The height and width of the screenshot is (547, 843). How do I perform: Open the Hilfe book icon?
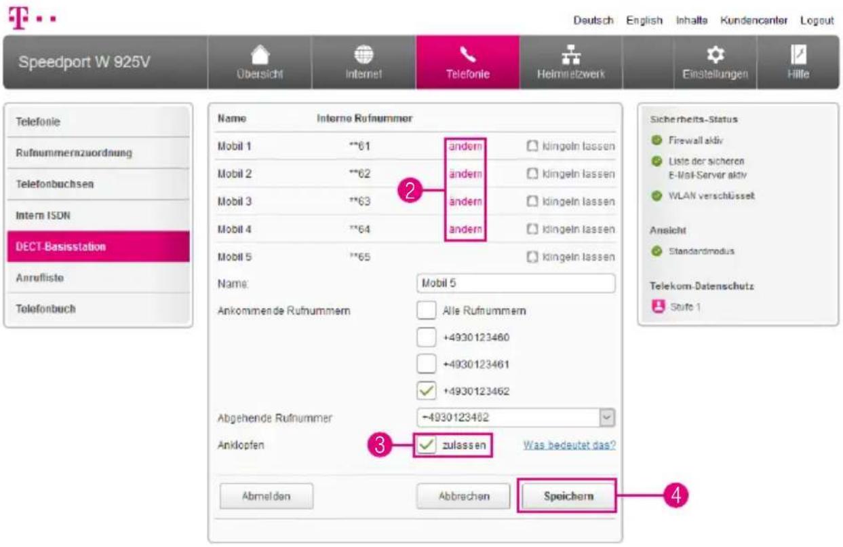(798, 54)
